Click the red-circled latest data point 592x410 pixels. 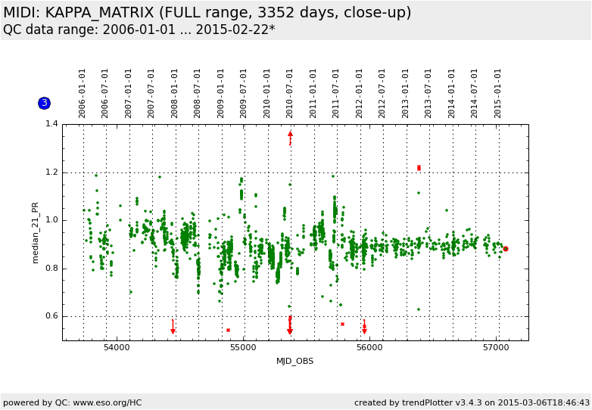coord(506,249)
